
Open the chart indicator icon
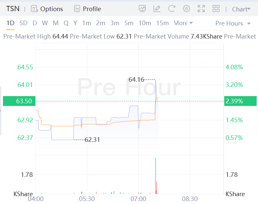[x=142, y=9]
